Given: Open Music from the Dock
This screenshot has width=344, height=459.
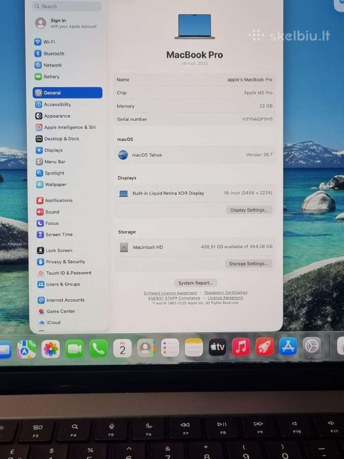Looking at the screenshot, I should [241, 347].
